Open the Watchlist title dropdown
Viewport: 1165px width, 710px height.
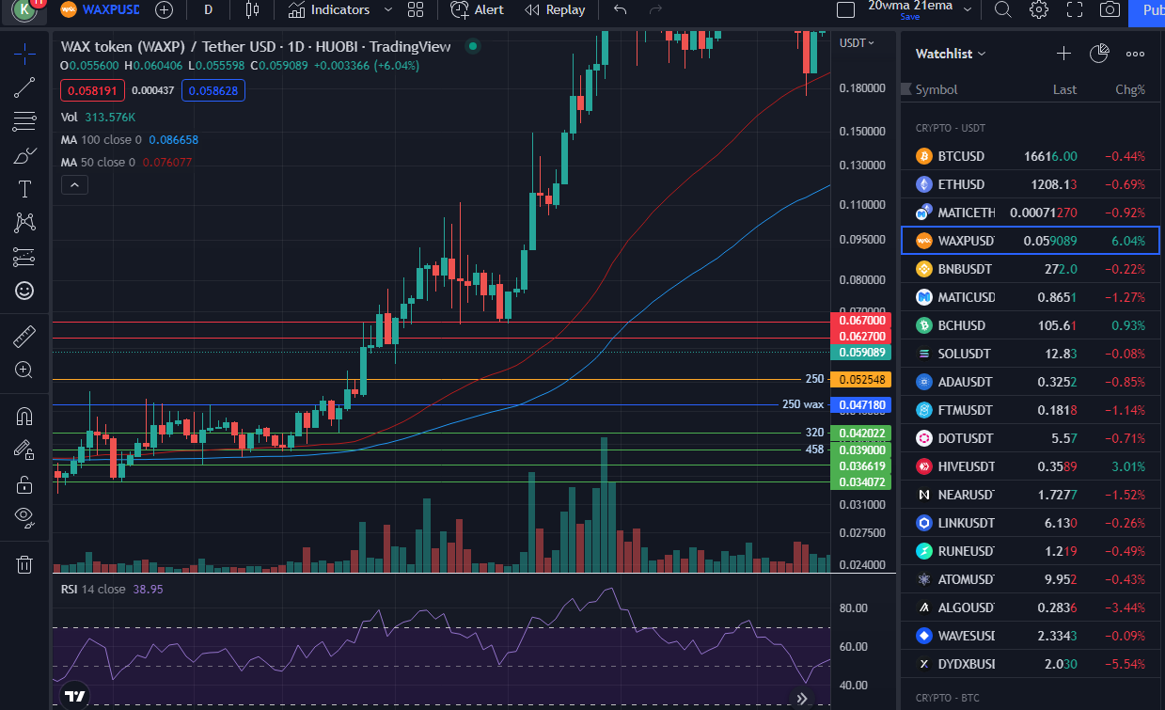click(951, 54)
